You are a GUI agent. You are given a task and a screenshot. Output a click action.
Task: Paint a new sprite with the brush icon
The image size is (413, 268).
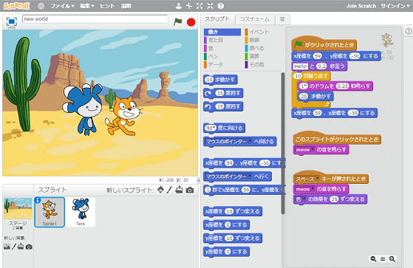click(x=169, y=190)
